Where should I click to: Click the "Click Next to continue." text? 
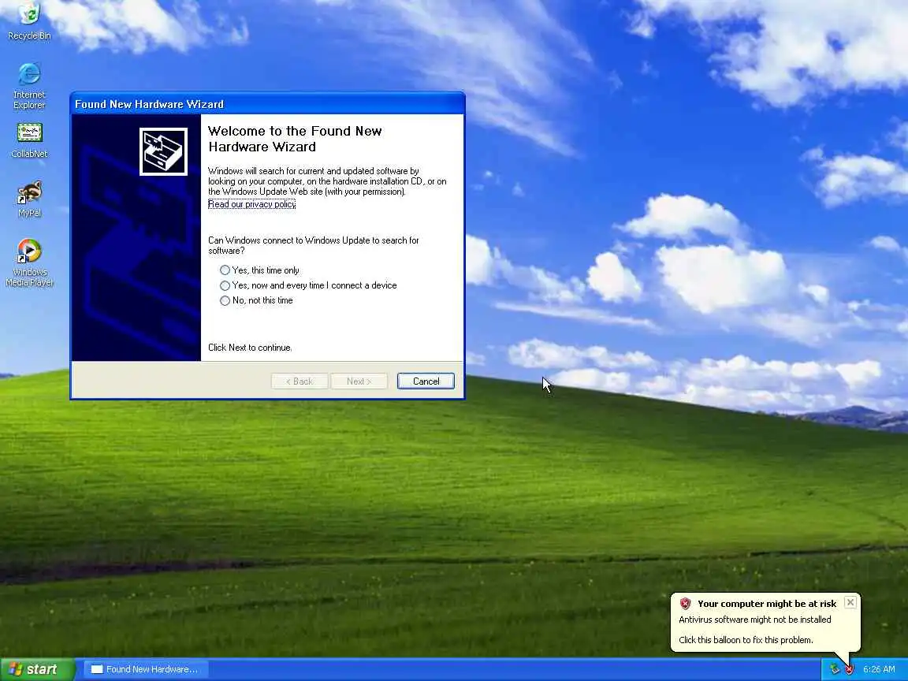coord(250,348)
